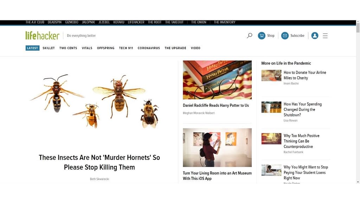This screenshot has height=202, width=360.
Task: Click the Lifehacker logo
Action: [x=43, y=35]
